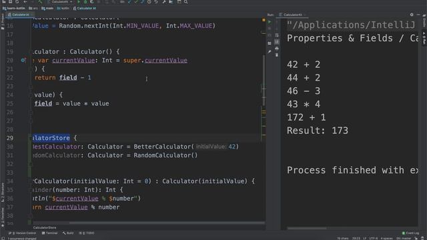Click 'RandomCalculator()' on line 31
Image resolution: width=427 pixels, height=240 pixels.
[165, 155]
